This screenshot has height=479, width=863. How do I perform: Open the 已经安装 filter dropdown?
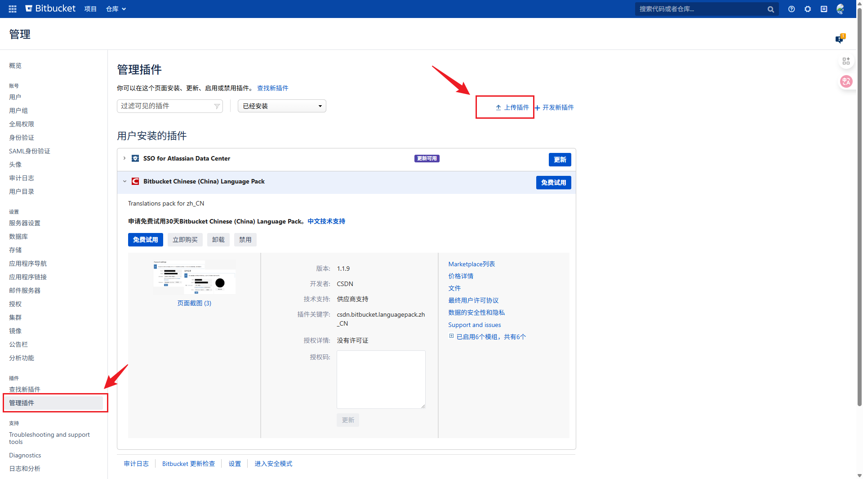pos(281,106)
